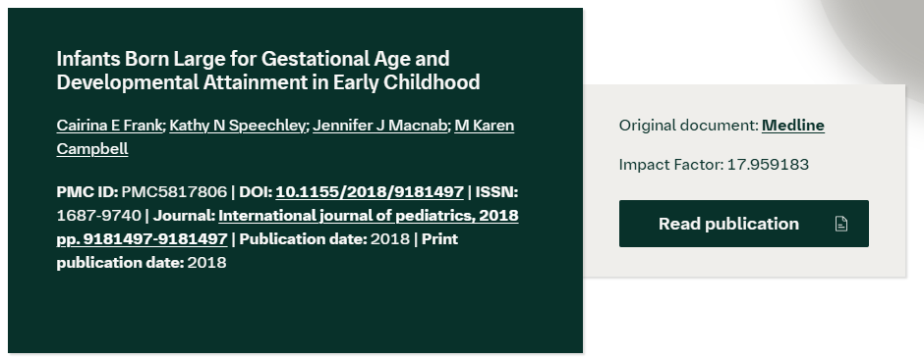Image resolution: width=924 pixels, height=359 pixels.
Task: Open the International journal of pediatrics link
Action: pyautogui.click(x=288, y=228)
